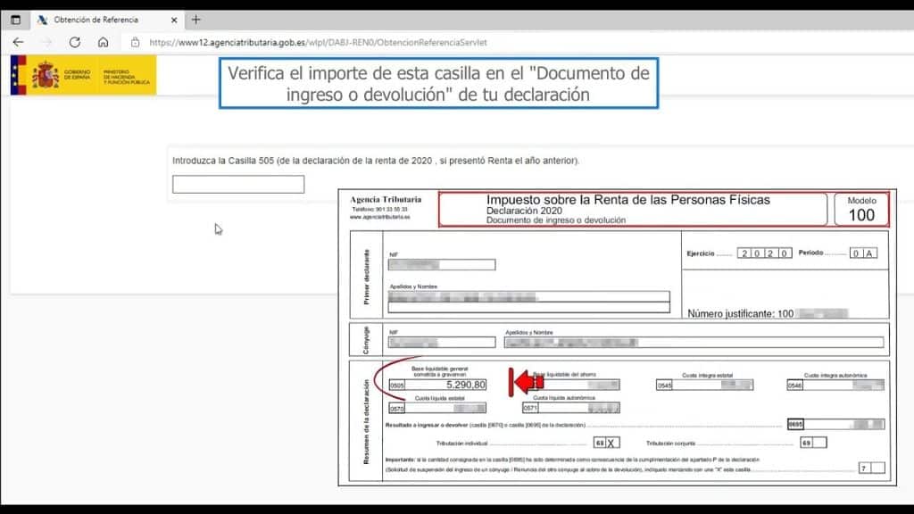Click the site security lock icon
This screenshot has width=914, height=514.
click(x=136, y=40)
